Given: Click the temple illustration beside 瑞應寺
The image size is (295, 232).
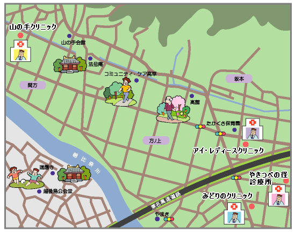Looking at the screenshot, I should tap(74, 173).
